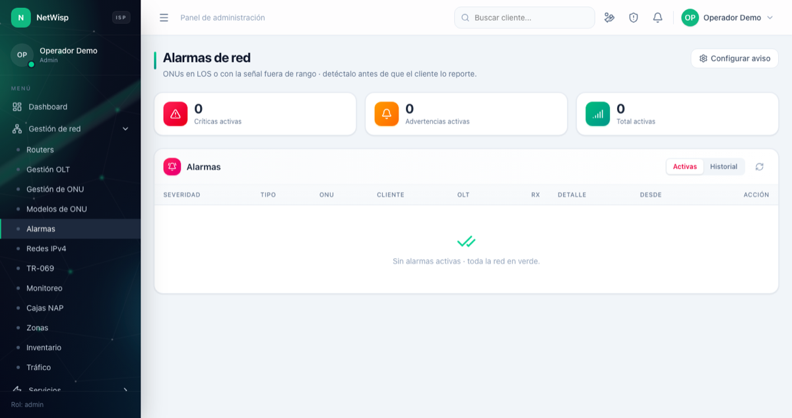
Task: Refresh the alarms list icon
Action: 760,166
